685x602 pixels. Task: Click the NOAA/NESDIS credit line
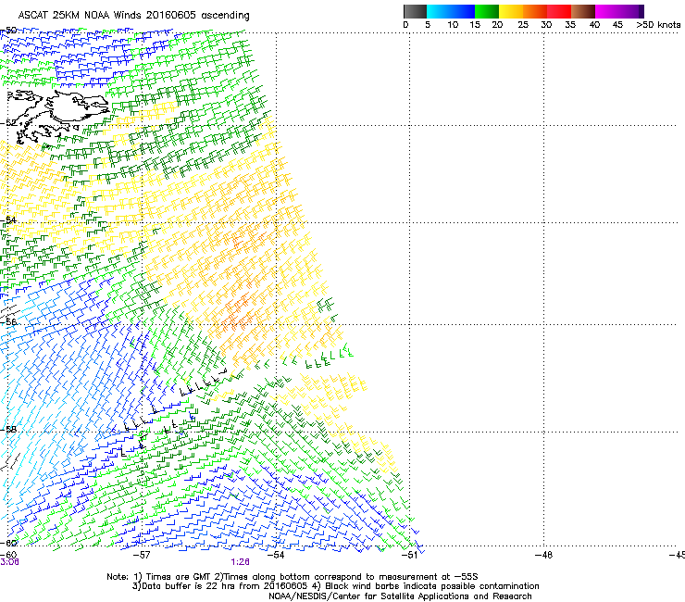(x=400, y=596)
